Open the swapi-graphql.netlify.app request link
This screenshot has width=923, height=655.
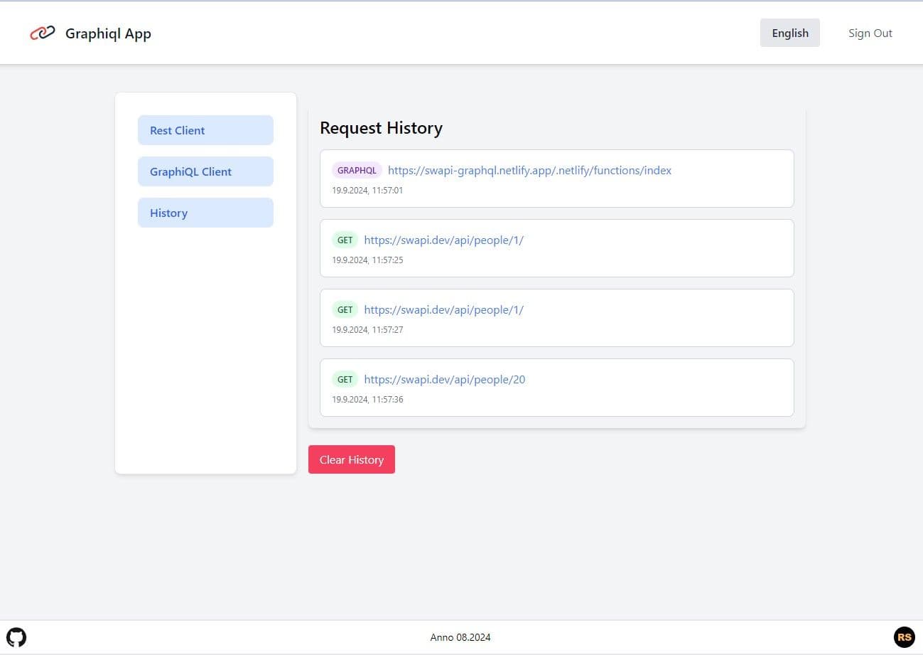[529, 171]
